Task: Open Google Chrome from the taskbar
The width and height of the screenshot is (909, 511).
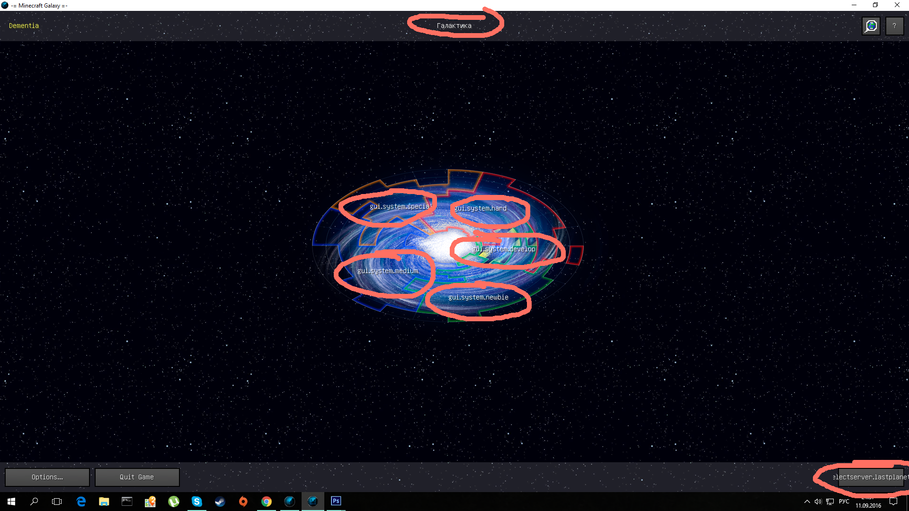Action: 267,502
